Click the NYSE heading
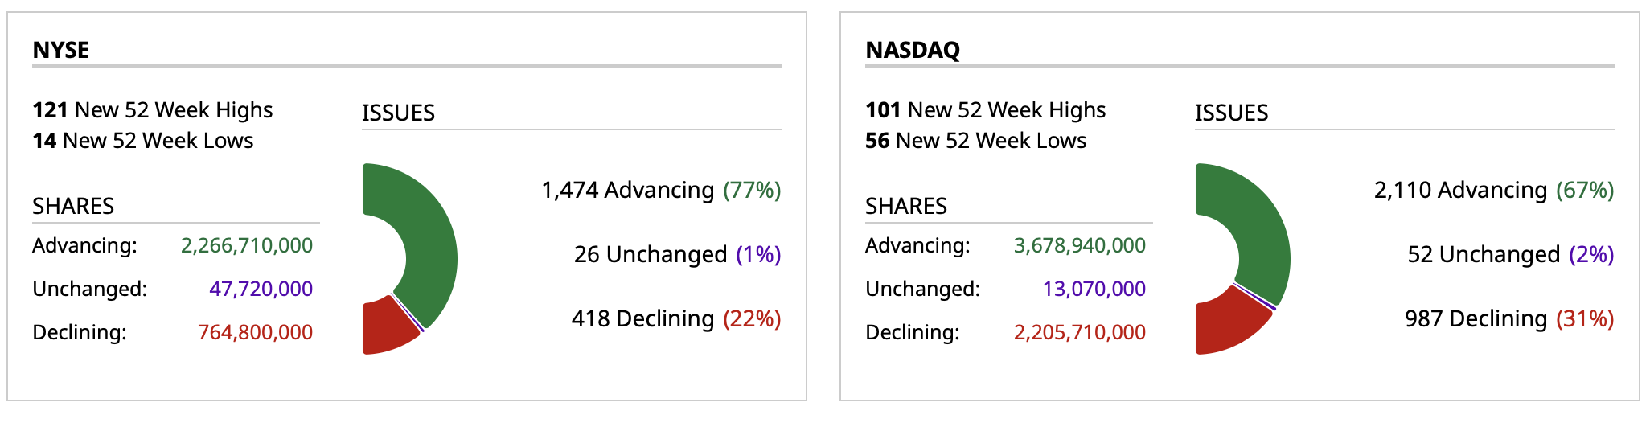The height and width of the screenshot is (423, 1650). pyautogui.click(x=61, y=50)
